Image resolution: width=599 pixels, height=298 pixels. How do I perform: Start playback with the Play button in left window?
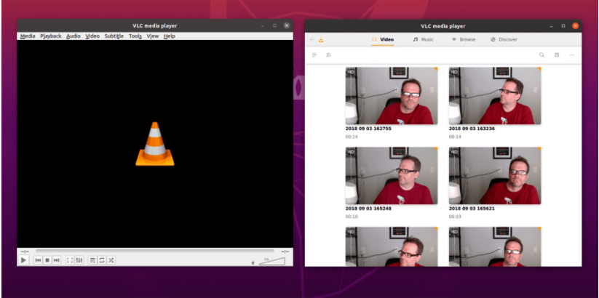point(24,260)
